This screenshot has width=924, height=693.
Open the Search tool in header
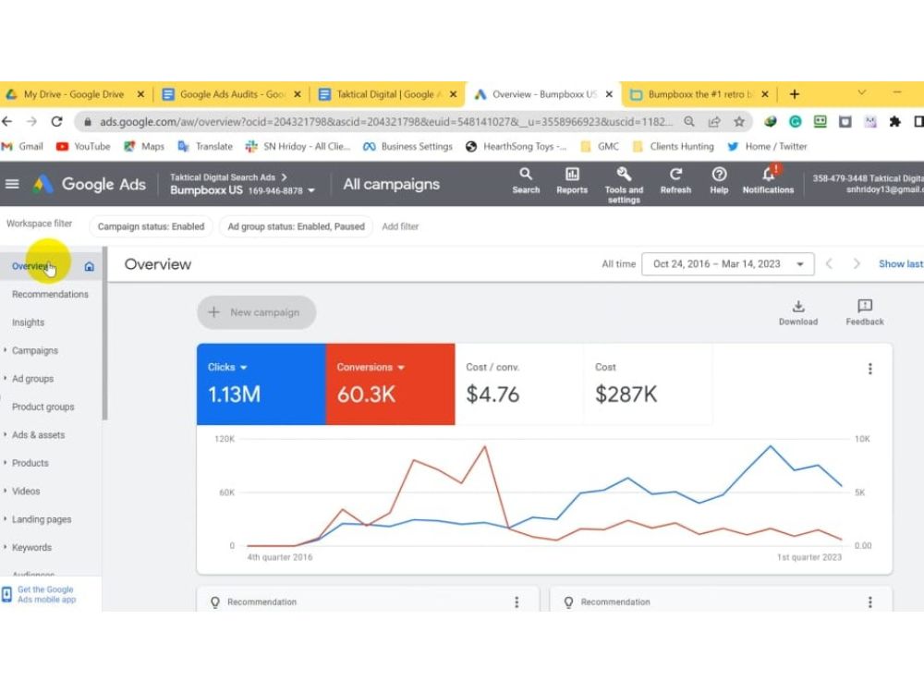[526, 180]
